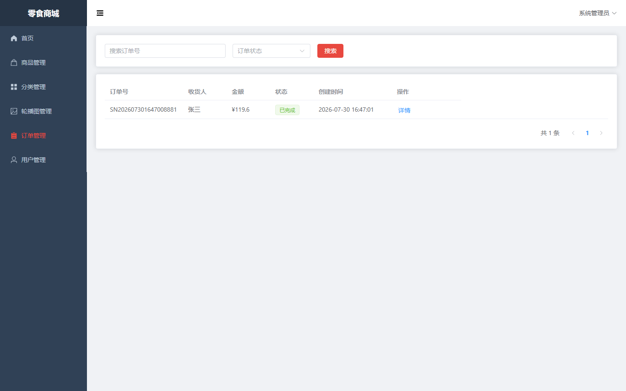Open the 订单状态 dropdown

271,51
